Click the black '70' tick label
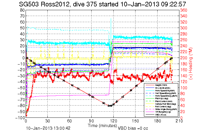Viewport: 198px width, 132px height. point(22,16)
